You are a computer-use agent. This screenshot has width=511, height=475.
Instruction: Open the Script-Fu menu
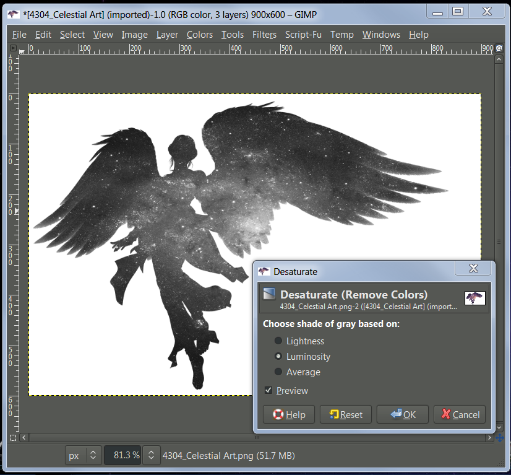point(303,35)
